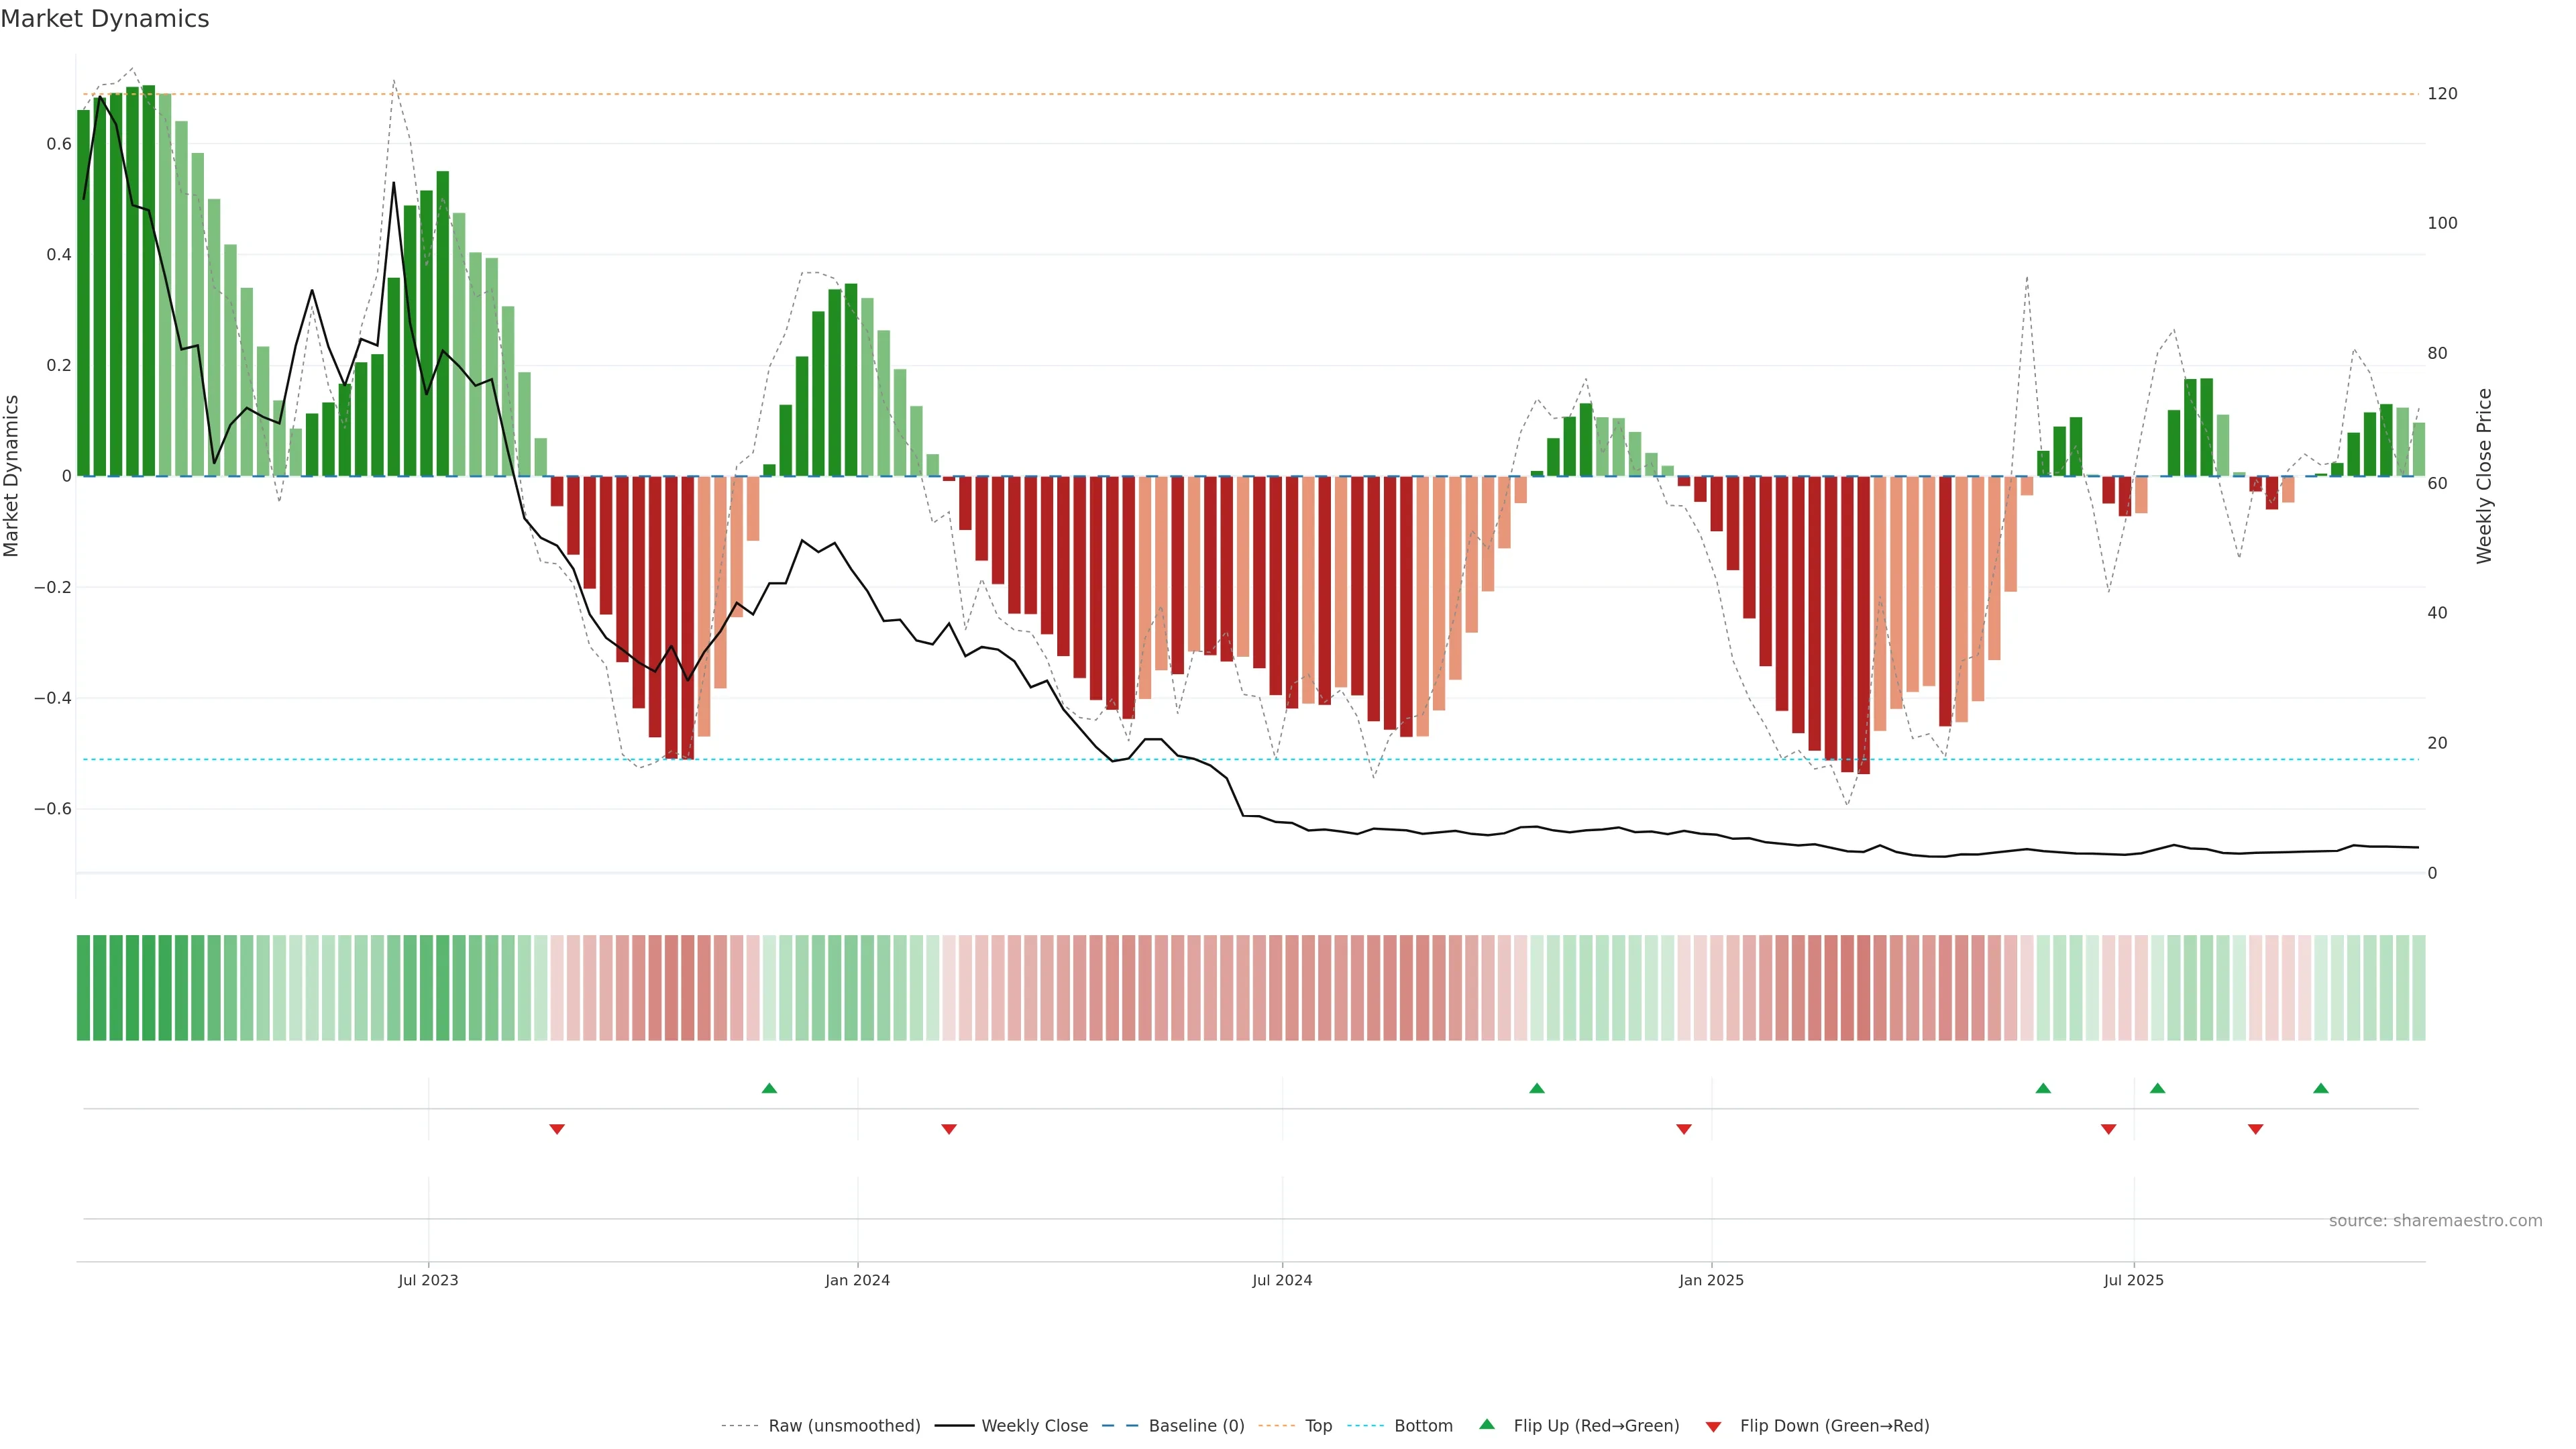2576x1449 pixels.
Task: Click the Market Dynamics left axis title
Action: [x=12, y=476]
